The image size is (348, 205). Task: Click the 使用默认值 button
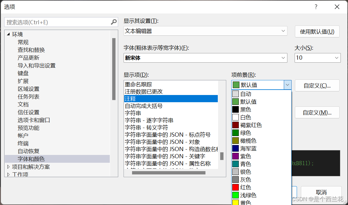click(317, 32)
